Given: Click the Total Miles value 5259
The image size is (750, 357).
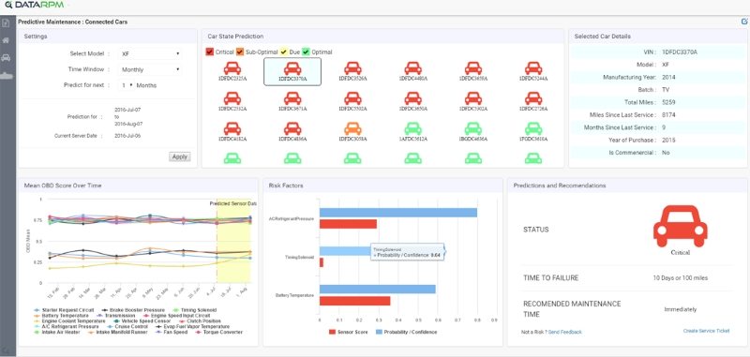Looking at the screenshot, I should [668, 102].
